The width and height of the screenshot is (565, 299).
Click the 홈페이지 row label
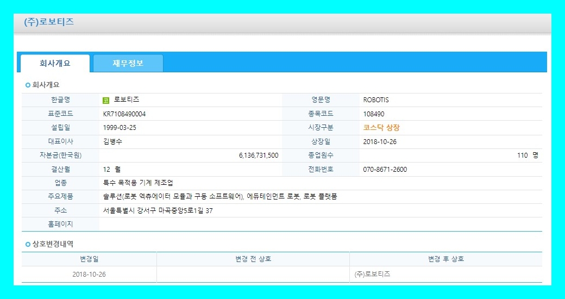click(x=60, y=225)
